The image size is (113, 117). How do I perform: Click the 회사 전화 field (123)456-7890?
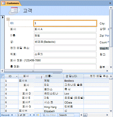point(65,60)
